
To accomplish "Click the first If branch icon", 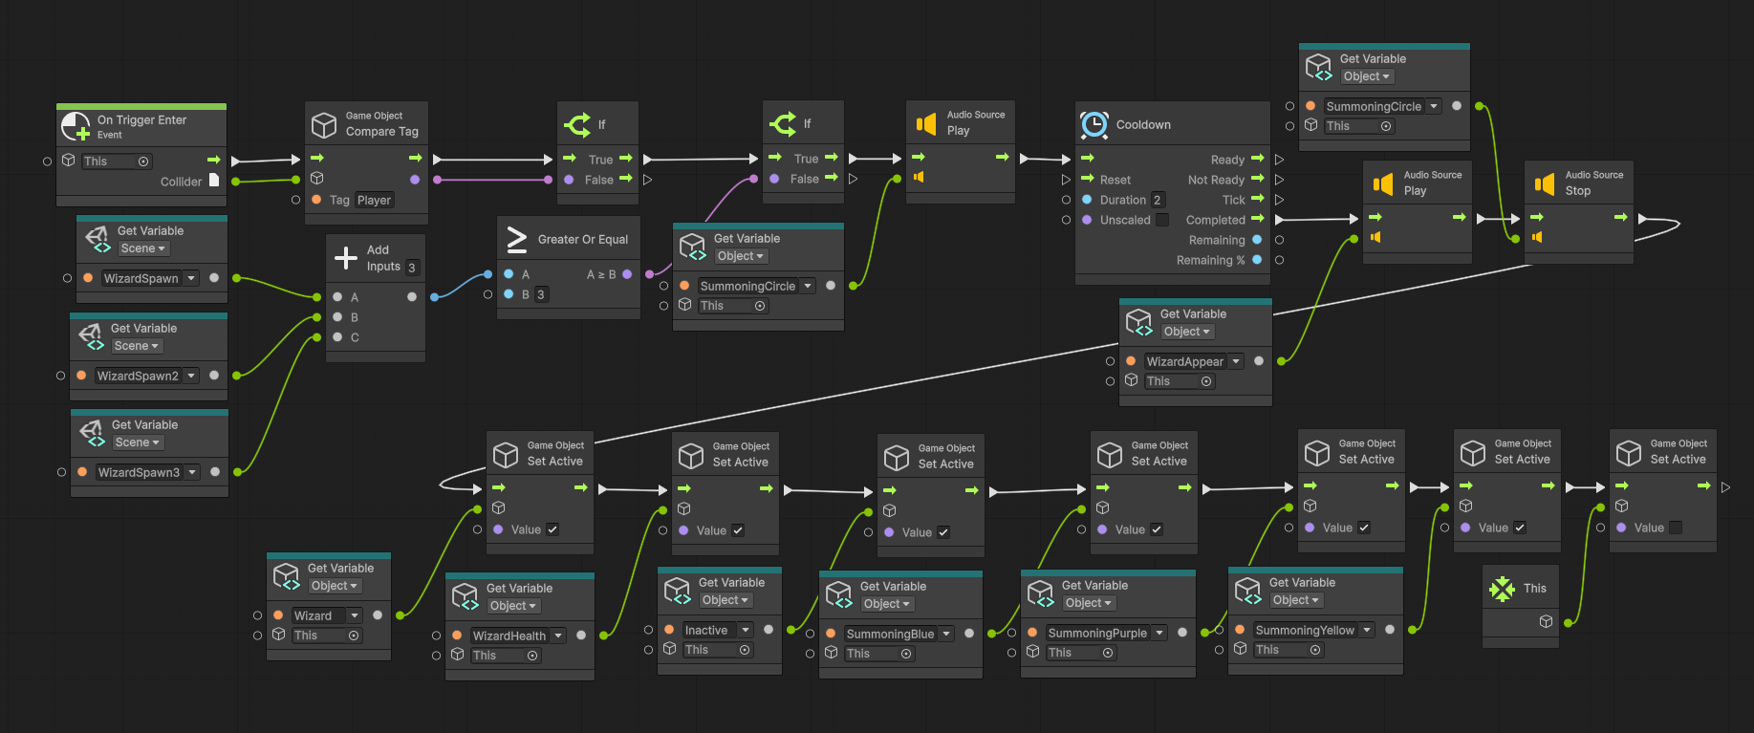I will 577,124.
